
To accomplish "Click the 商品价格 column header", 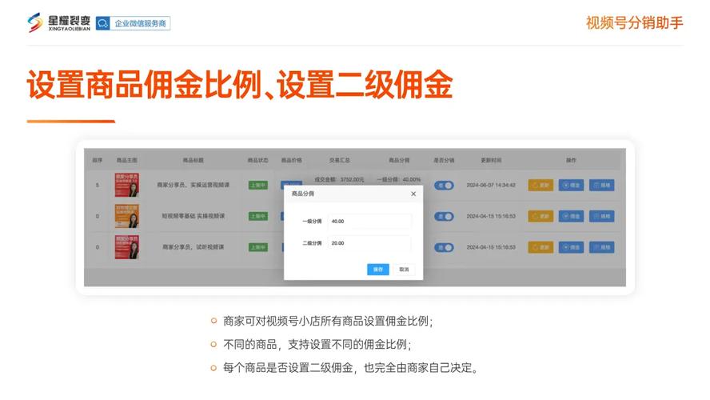I will pyautogui.click(x=292, y=160).
